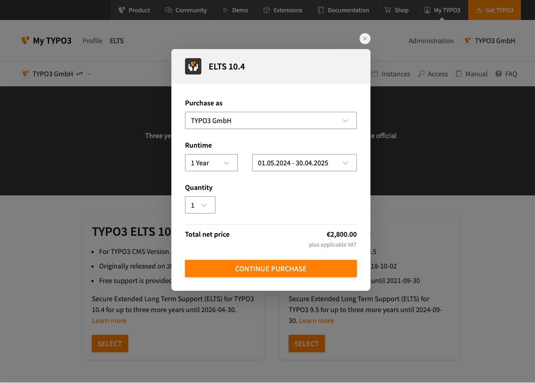Image resolution: width=535 pixels, height=383 pixels.
Task: Select the TYPO3 ELTS 10.4 plan button
Action: click(110, 343)
